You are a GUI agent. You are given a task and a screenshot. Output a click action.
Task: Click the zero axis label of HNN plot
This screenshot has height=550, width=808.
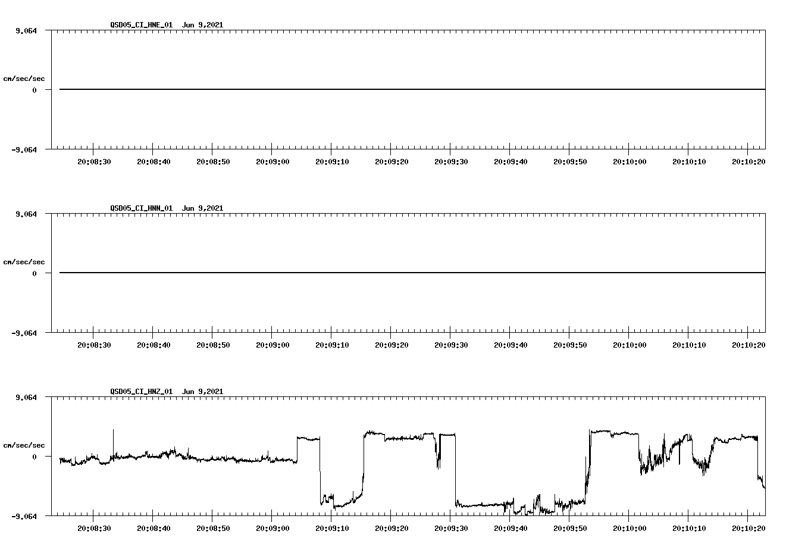35,273
